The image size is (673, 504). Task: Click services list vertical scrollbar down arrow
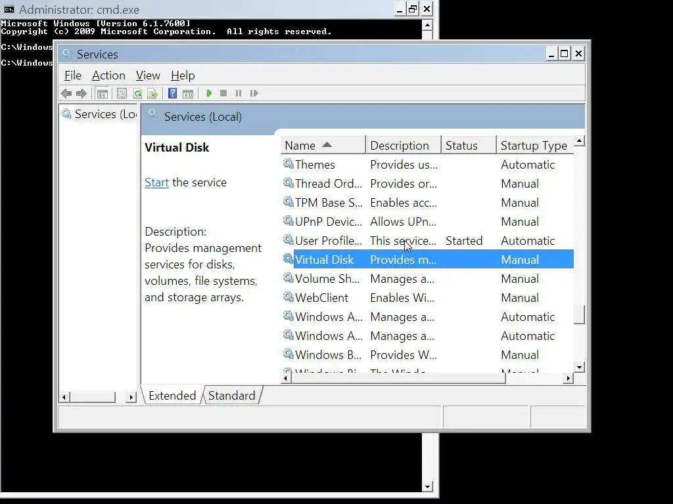[580, 367]
